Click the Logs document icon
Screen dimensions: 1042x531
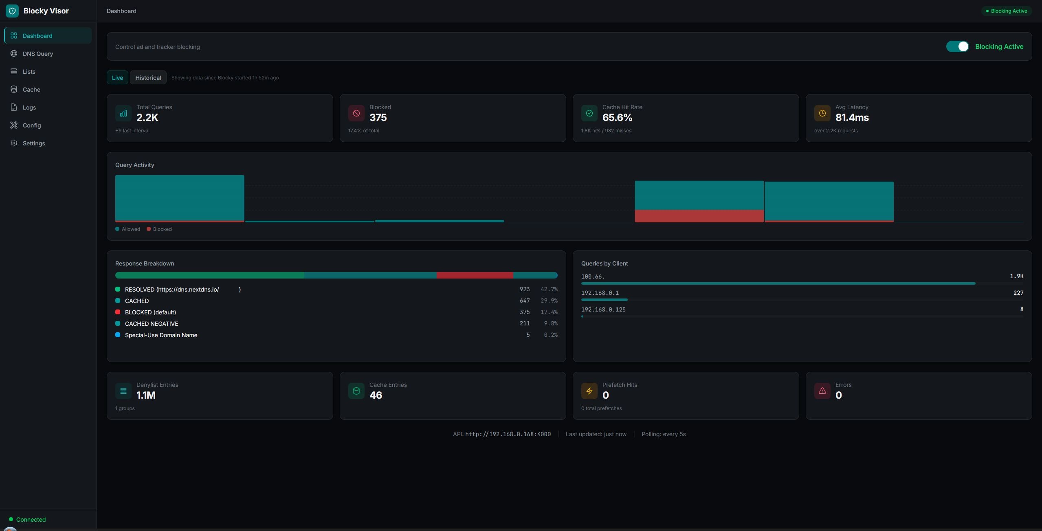14,108
